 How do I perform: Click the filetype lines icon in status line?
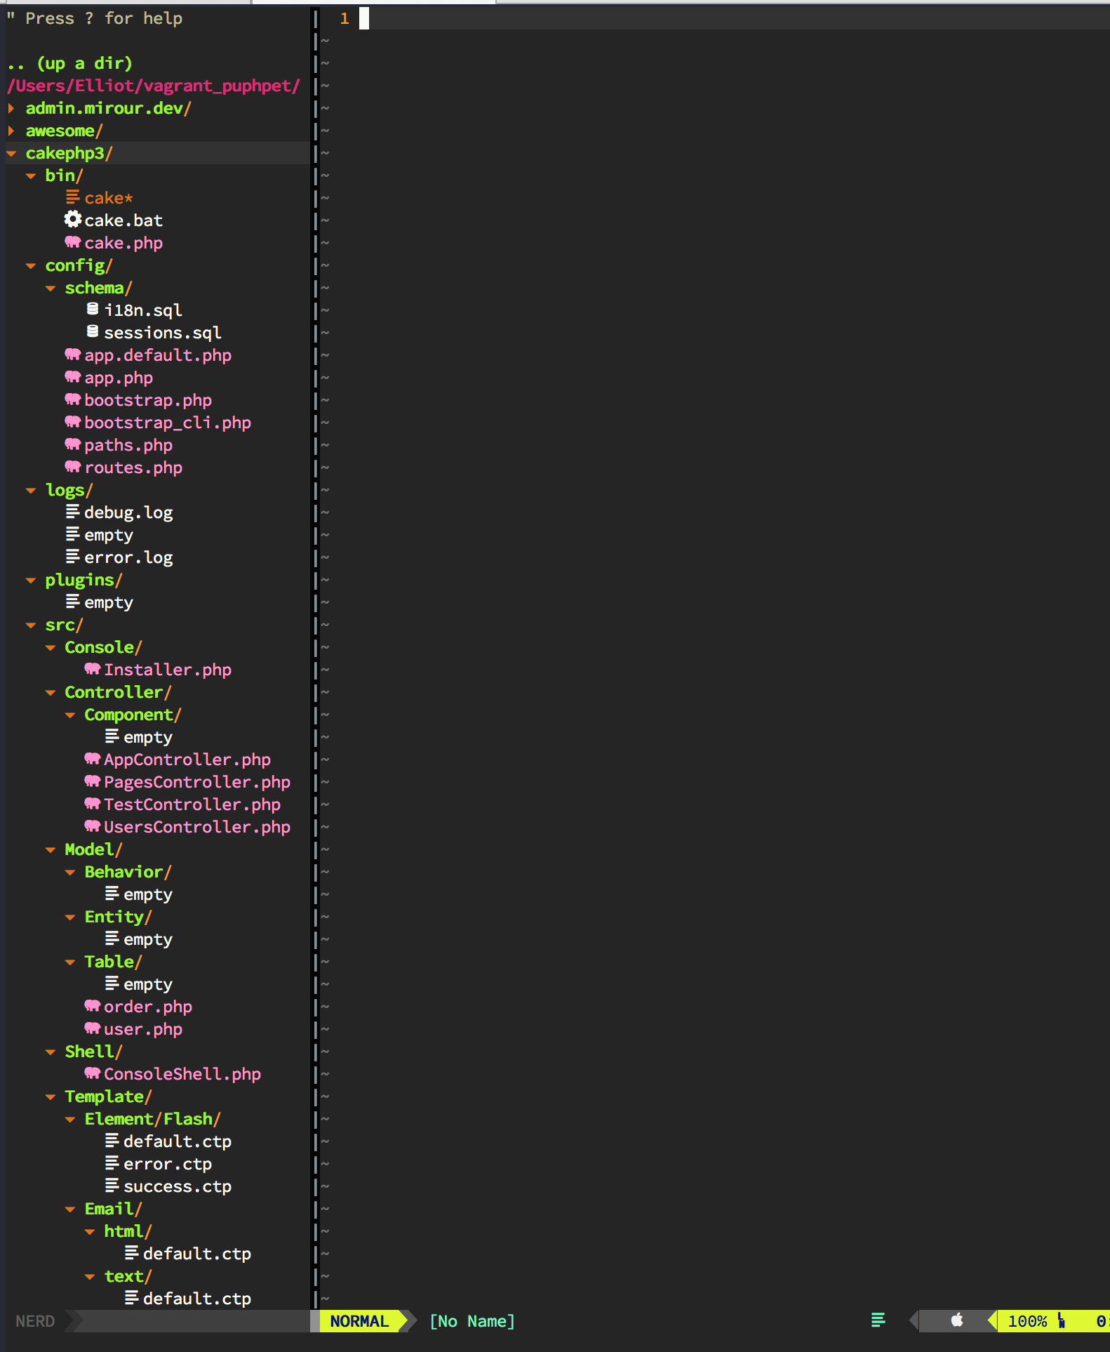click(x=878, y=1320)
